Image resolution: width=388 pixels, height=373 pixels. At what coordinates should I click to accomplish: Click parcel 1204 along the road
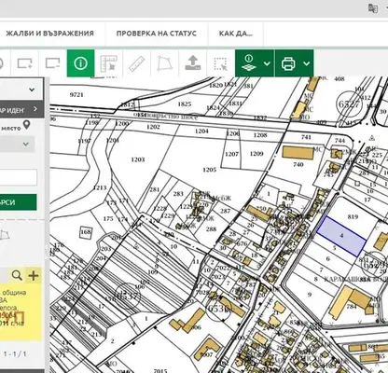point(201,131)
